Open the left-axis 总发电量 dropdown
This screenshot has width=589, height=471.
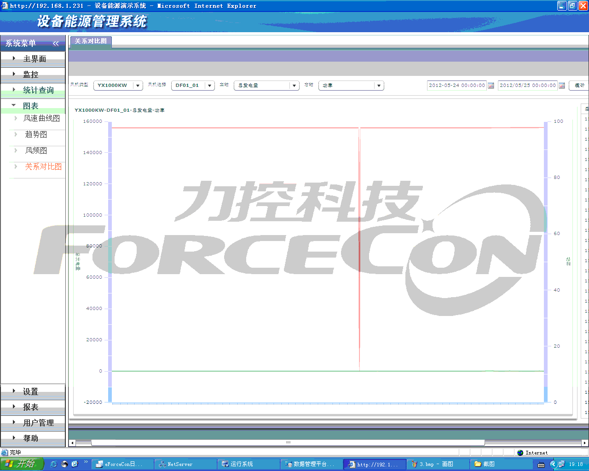pyautogui.click(x=294, y=86)
